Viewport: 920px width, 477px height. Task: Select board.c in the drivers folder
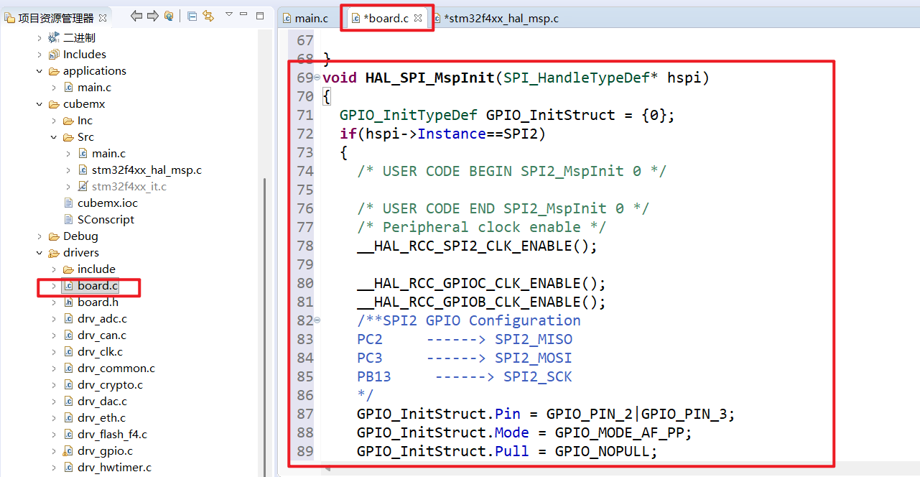pyautogui.click(x=98, y=286)
